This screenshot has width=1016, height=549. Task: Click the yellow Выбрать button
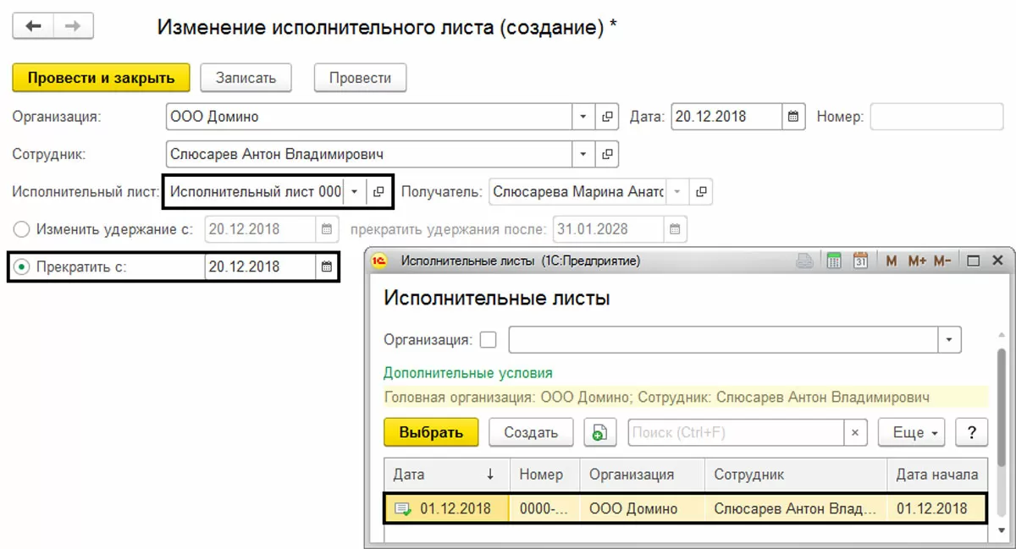(x=431, y=432)
